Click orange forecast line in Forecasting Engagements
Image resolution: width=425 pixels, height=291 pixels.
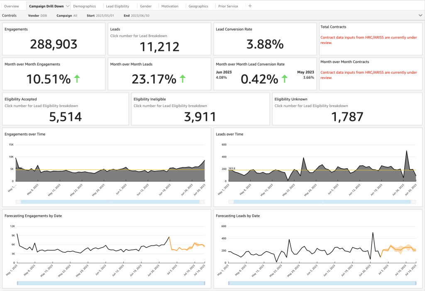tap(187, 248)
